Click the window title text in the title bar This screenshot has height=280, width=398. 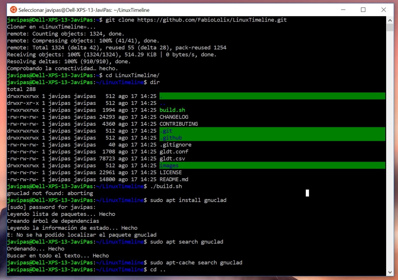point(84,10)
